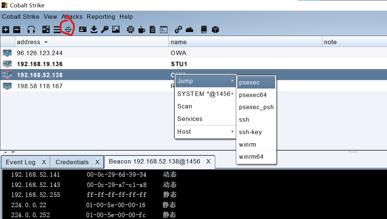Switch to the Pivot Graph view icon
The width and height of the screenshot is (387, 219).
point(46,30)
